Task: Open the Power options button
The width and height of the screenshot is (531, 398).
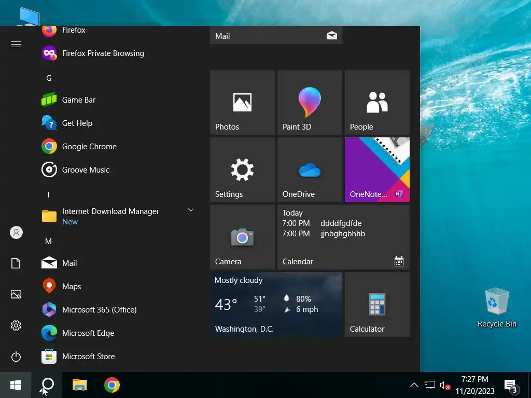Action: click(16, 357)
